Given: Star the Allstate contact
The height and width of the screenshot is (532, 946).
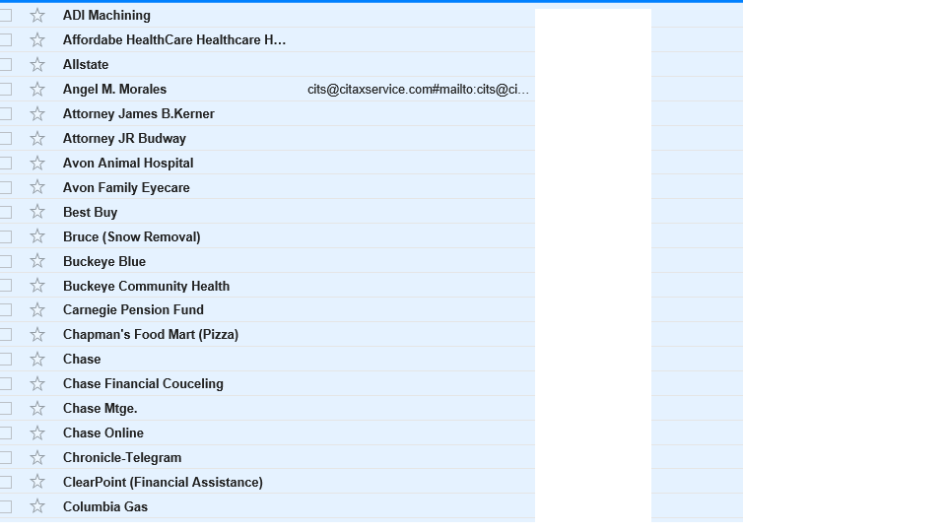Looking at the screenshot, I should point(37,65).
